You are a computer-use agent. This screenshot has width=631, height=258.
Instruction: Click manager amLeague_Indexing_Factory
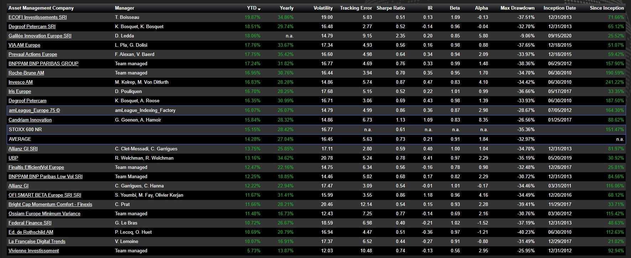(x=145, y=110)
